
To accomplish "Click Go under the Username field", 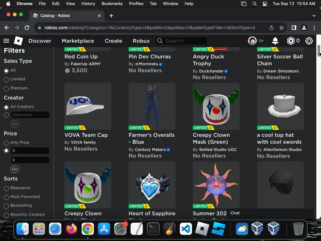I will tap(15, 124).
